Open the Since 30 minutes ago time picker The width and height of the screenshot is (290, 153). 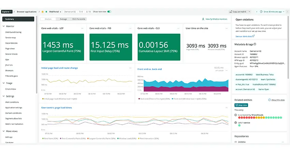[272, 12]
